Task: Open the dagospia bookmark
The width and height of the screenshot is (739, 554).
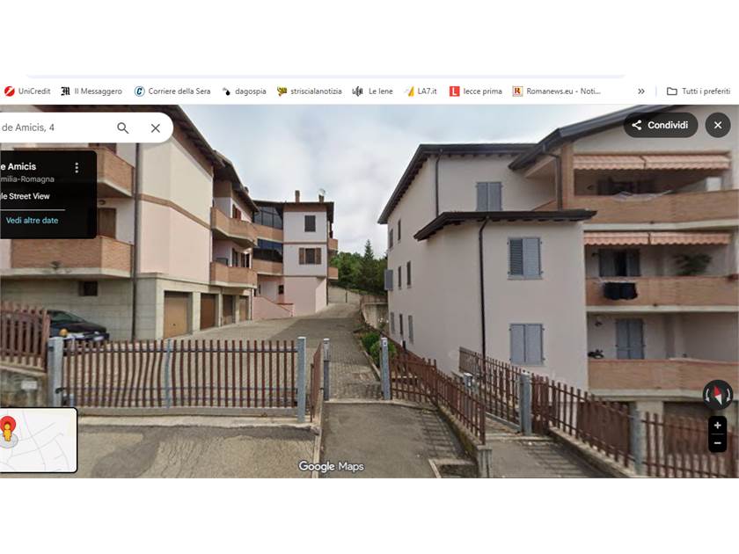Action: (x=245, y=91)
